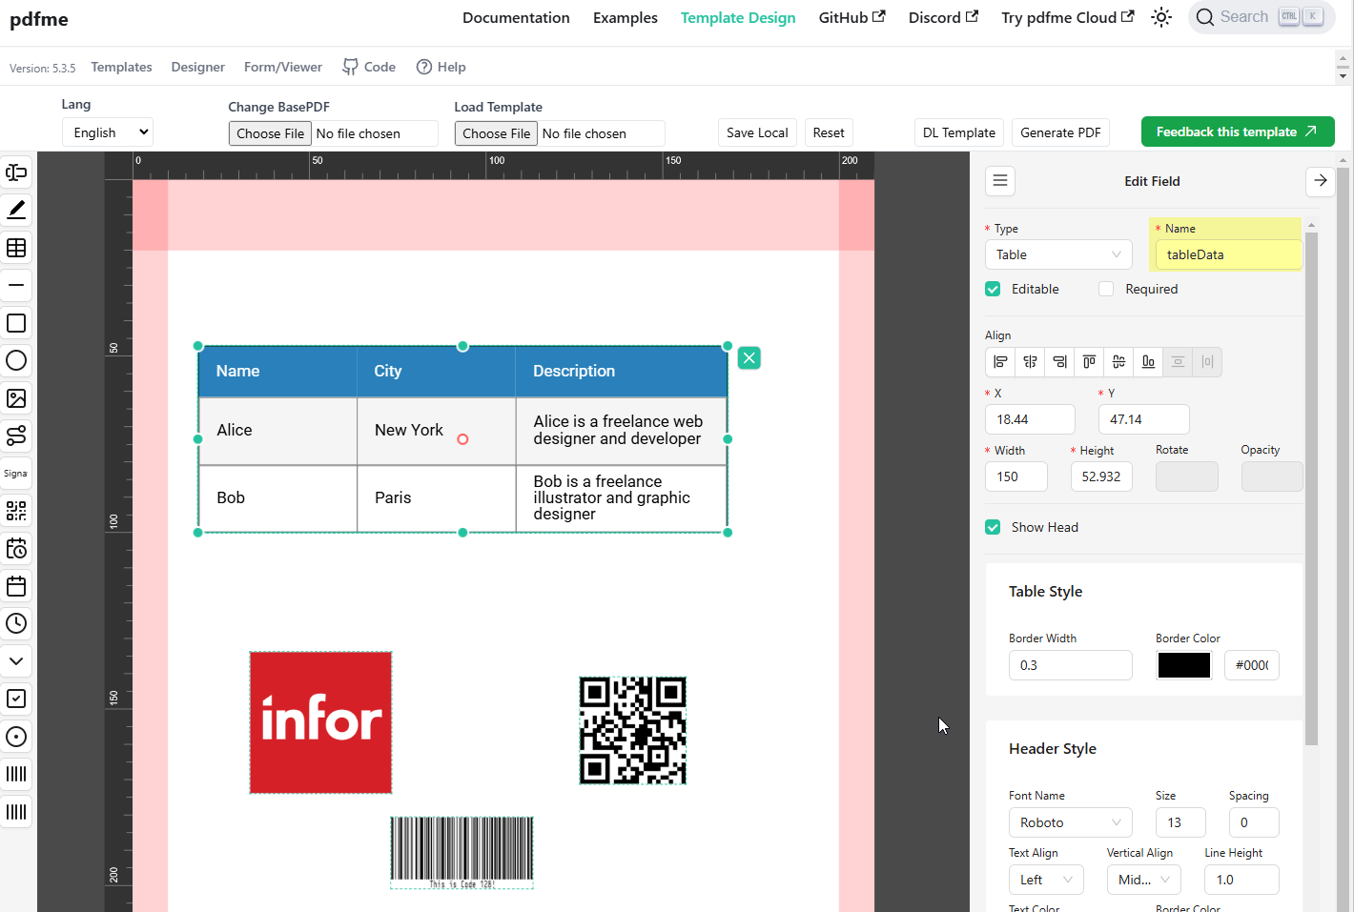
Task: Click the Rectangle shape tool
Action: click(x=16, y=323)
